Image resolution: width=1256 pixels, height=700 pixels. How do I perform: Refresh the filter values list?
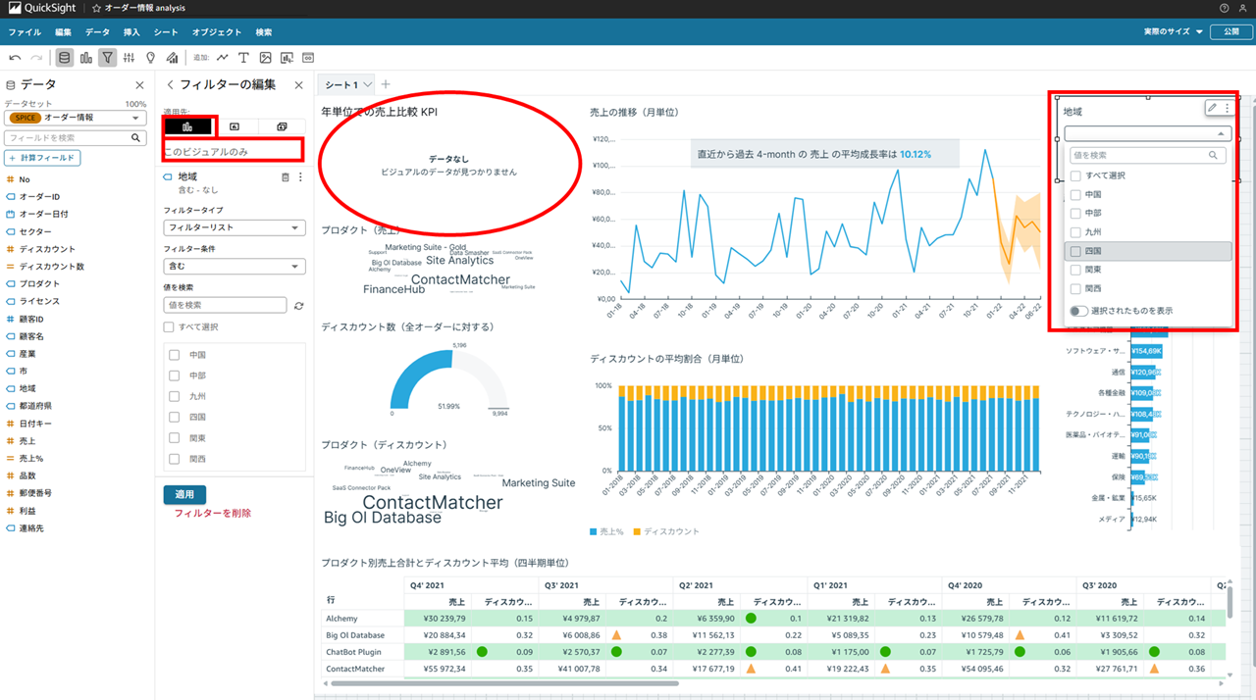[x=299, y=306]
